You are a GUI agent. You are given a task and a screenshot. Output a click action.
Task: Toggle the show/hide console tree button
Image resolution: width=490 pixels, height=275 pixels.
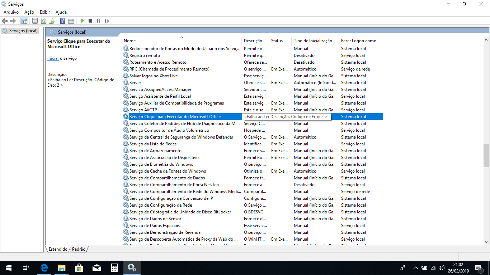[24, 21]
